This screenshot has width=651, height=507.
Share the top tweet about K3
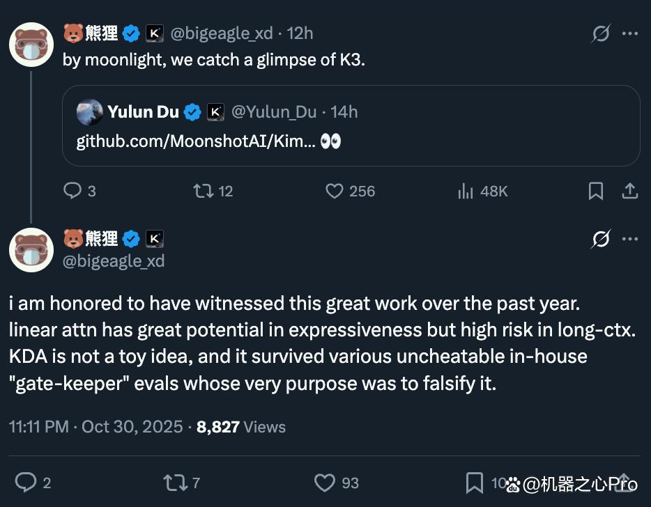point(629,191)
